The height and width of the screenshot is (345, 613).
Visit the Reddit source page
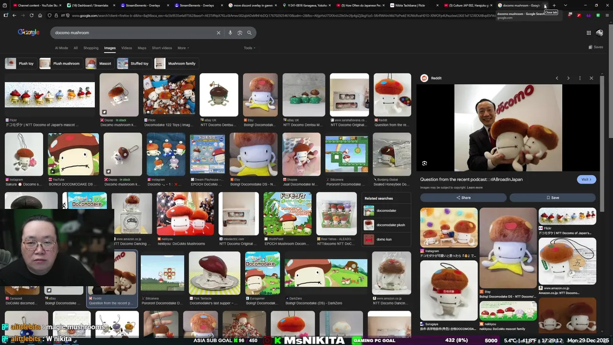pyautogui.click(x=586, y=179)
